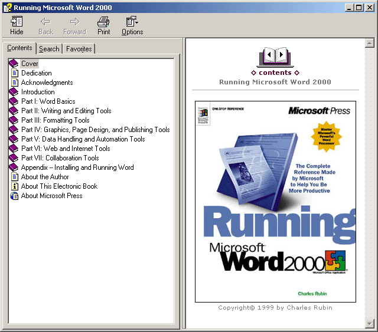Minimize the help window
The height and width of the screenshot is (332, 378).
[348, 8]
